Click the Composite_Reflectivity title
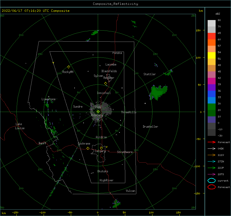Image resolution: width=231 pixels, height=216 pixels. click(115, 4)
